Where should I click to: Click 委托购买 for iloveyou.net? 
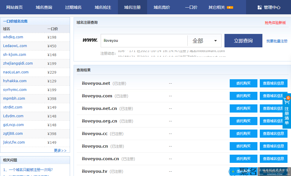(x=243, y=83)
